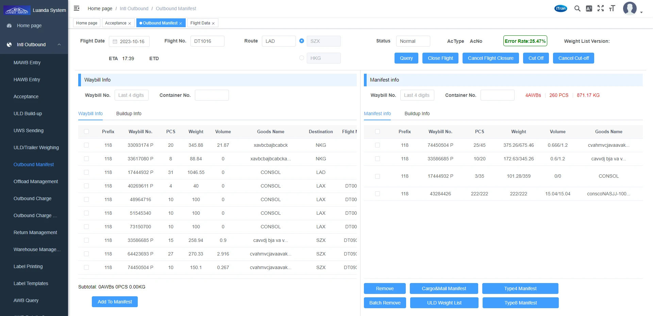Viewport: 653px width, 316px height.
Task: Open the Status Normal dropdown
Action: (413, 41)
